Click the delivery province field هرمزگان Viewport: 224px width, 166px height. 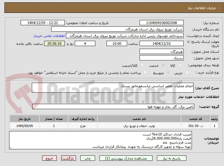click(161, 51)
